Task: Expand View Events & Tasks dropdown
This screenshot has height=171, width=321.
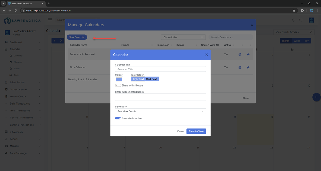Action: 294,32
